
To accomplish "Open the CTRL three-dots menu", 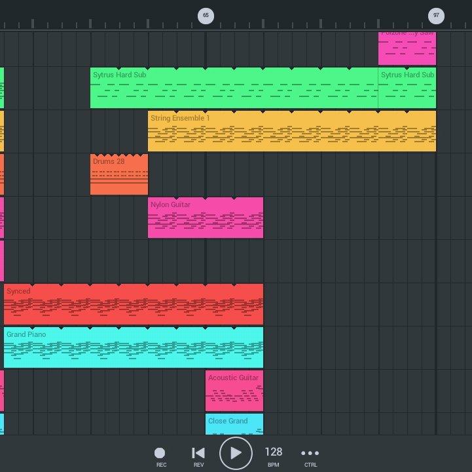I will pyautogui.click(x=310, y=456).
